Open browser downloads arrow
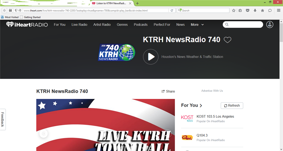 (x=255, y=11)
